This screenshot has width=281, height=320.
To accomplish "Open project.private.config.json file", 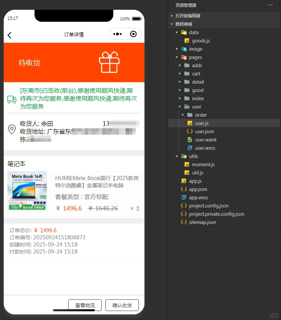I will [216, 214].
